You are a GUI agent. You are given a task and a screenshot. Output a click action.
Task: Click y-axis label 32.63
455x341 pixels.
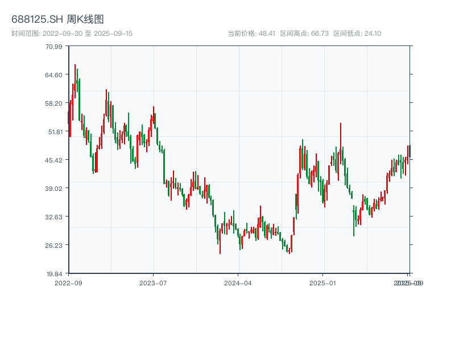tap(53, 217)
